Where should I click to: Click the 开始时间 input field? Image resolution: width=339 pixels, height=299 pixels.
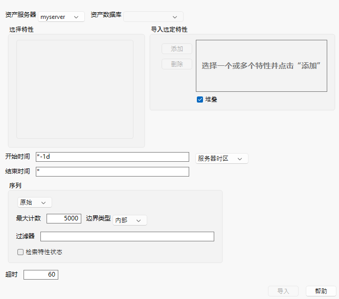pos(112,157)
